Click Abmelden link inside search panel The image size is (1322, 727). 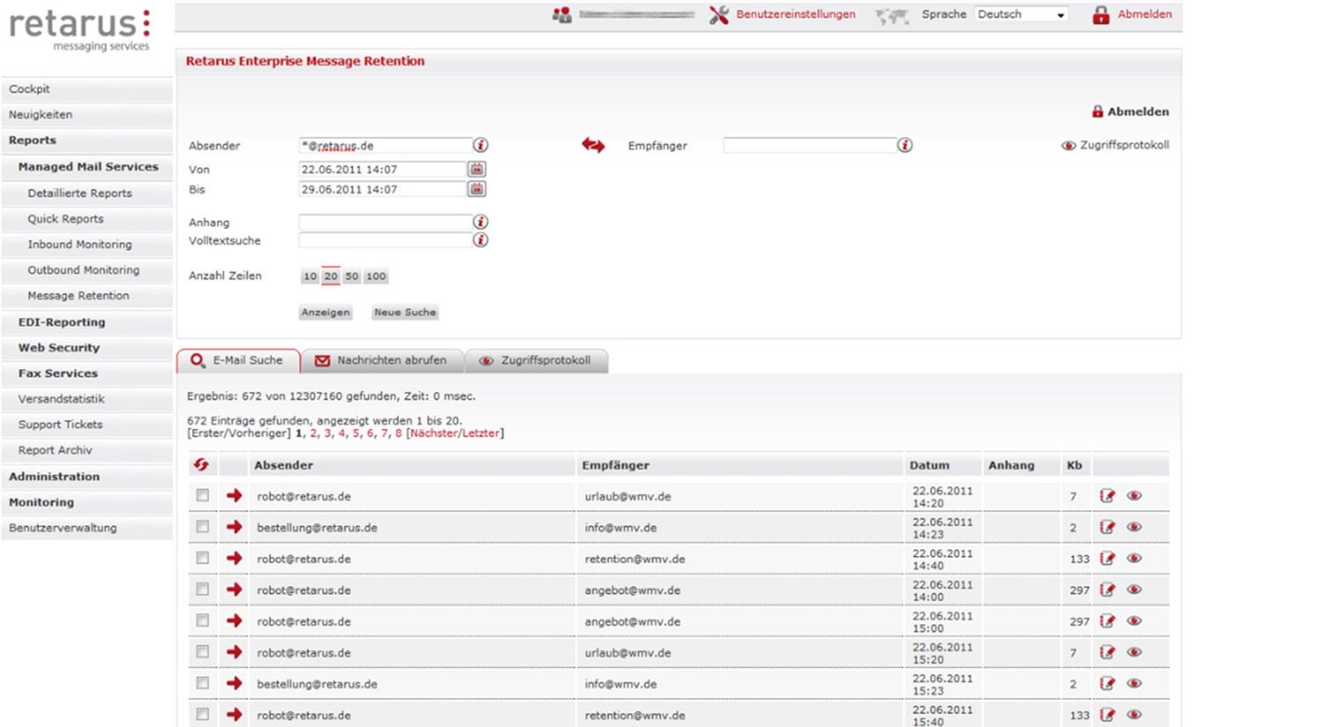click(1131, 112)
